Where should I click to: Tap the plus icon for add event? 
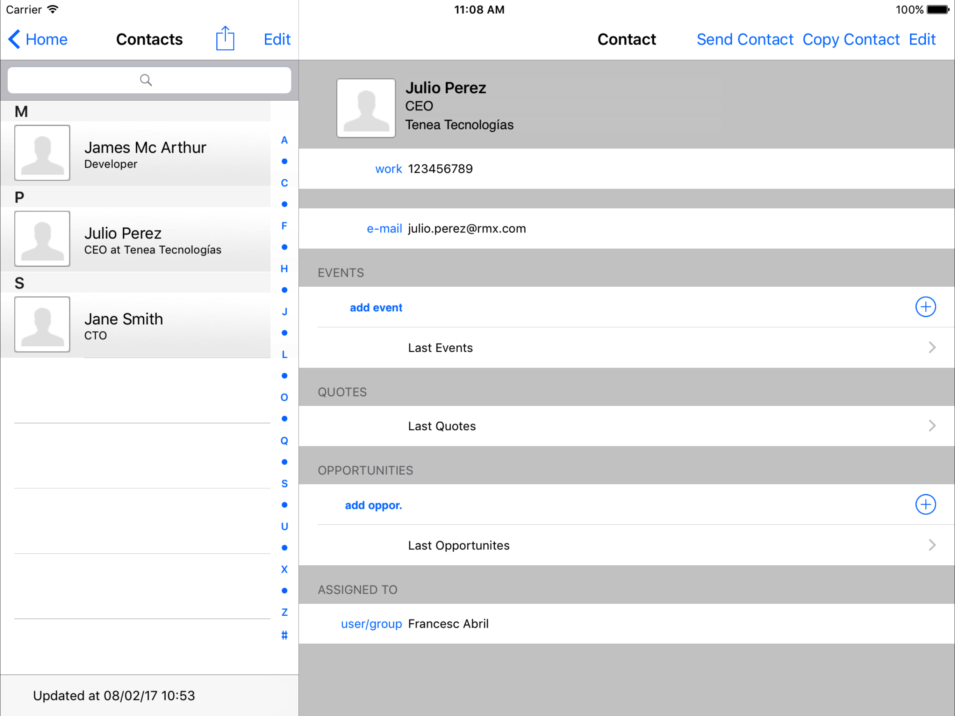(926, 307)
